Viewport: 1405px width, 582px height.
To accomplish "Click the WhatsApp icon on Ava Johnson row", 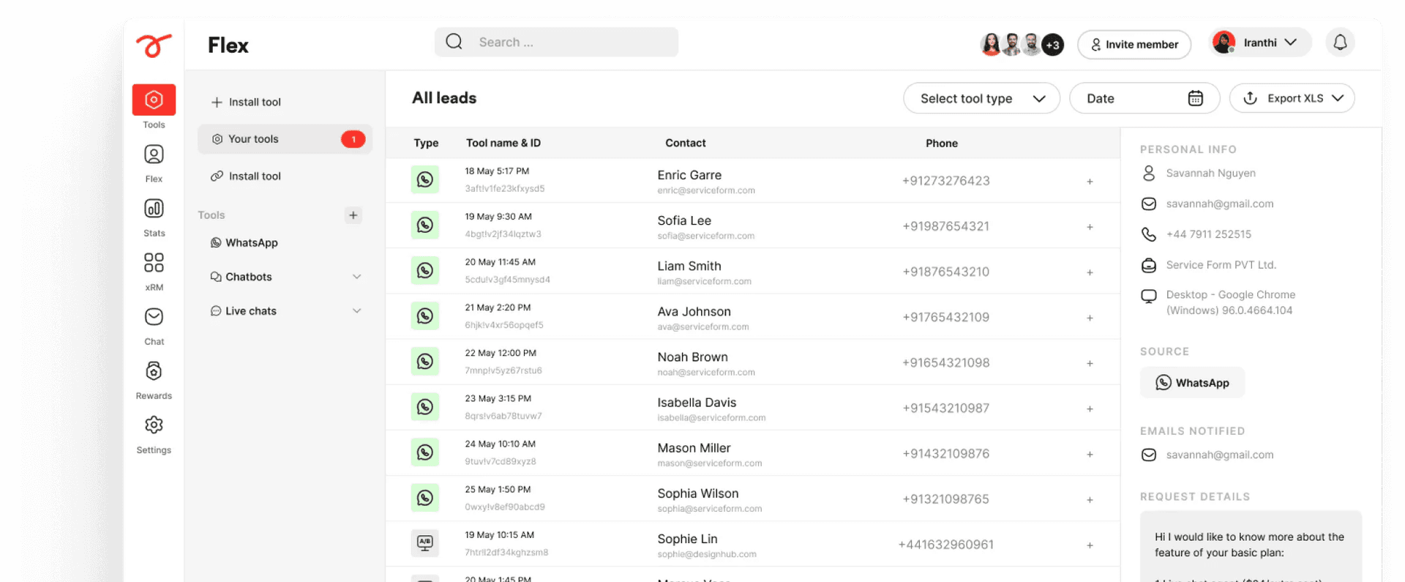I will (424, 316).
